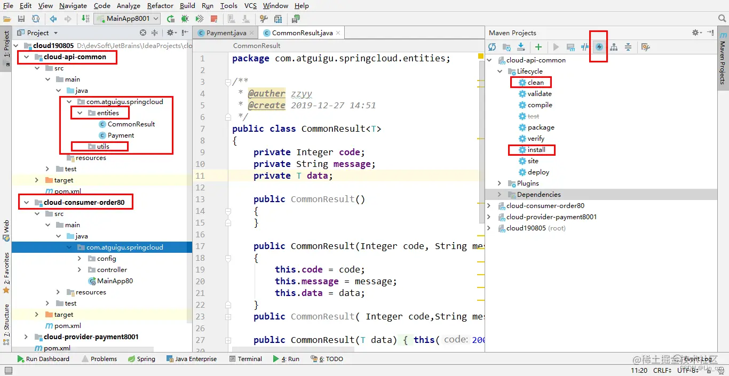The width and height of the screenshot is (729, 376).
Task: Run with Coverage icon in toolbar
Action: pos(200,19)
